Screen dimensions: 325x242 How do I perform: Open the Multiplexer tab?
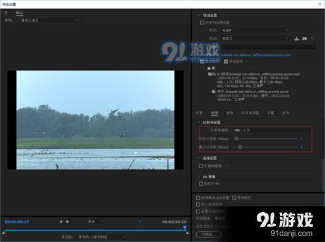[250, 113]
